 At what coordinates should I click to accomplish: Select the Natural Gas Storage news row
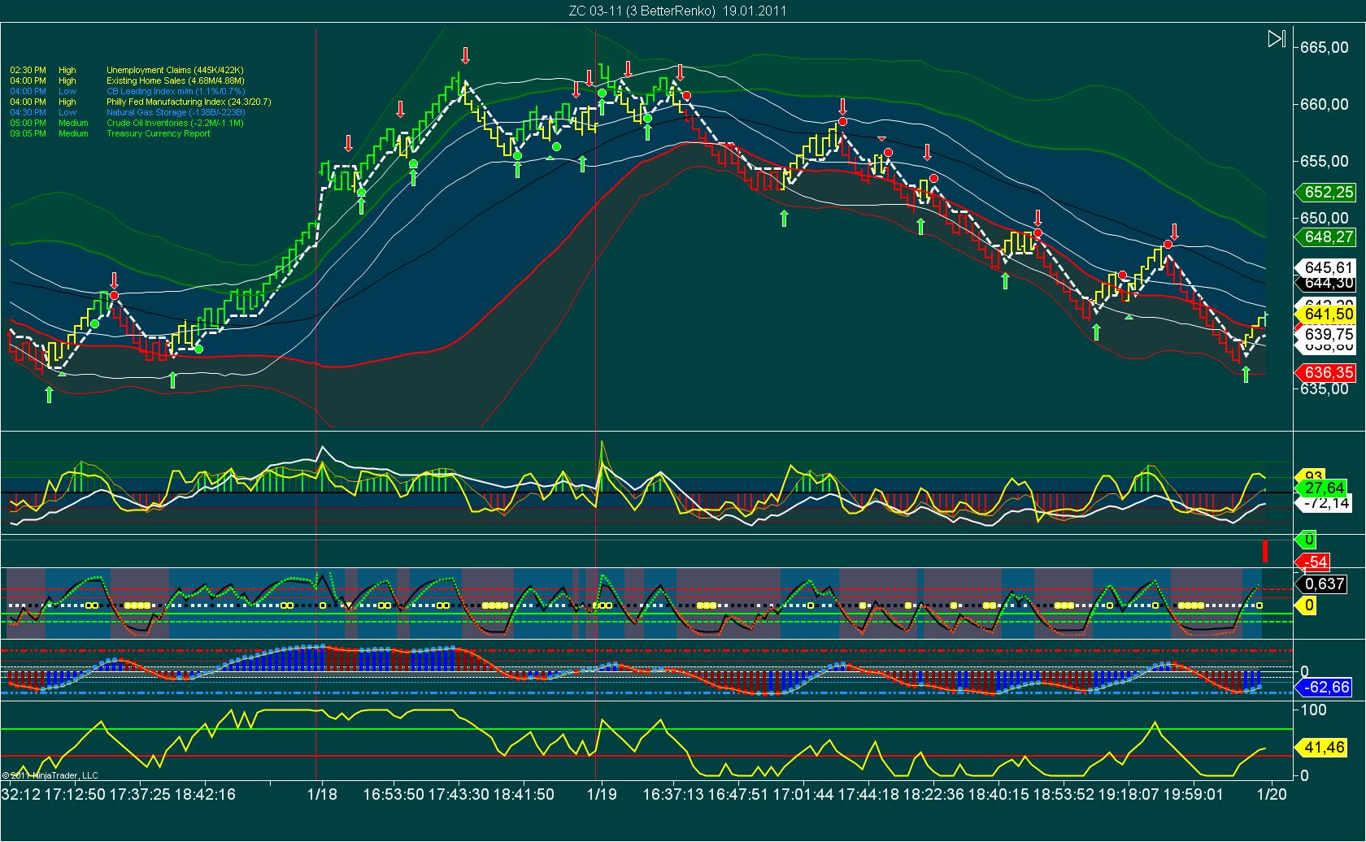(x=125, y=113)
